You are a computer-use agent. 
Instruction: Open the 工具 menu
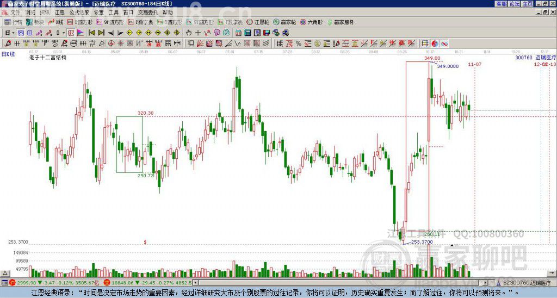[113, 13]
